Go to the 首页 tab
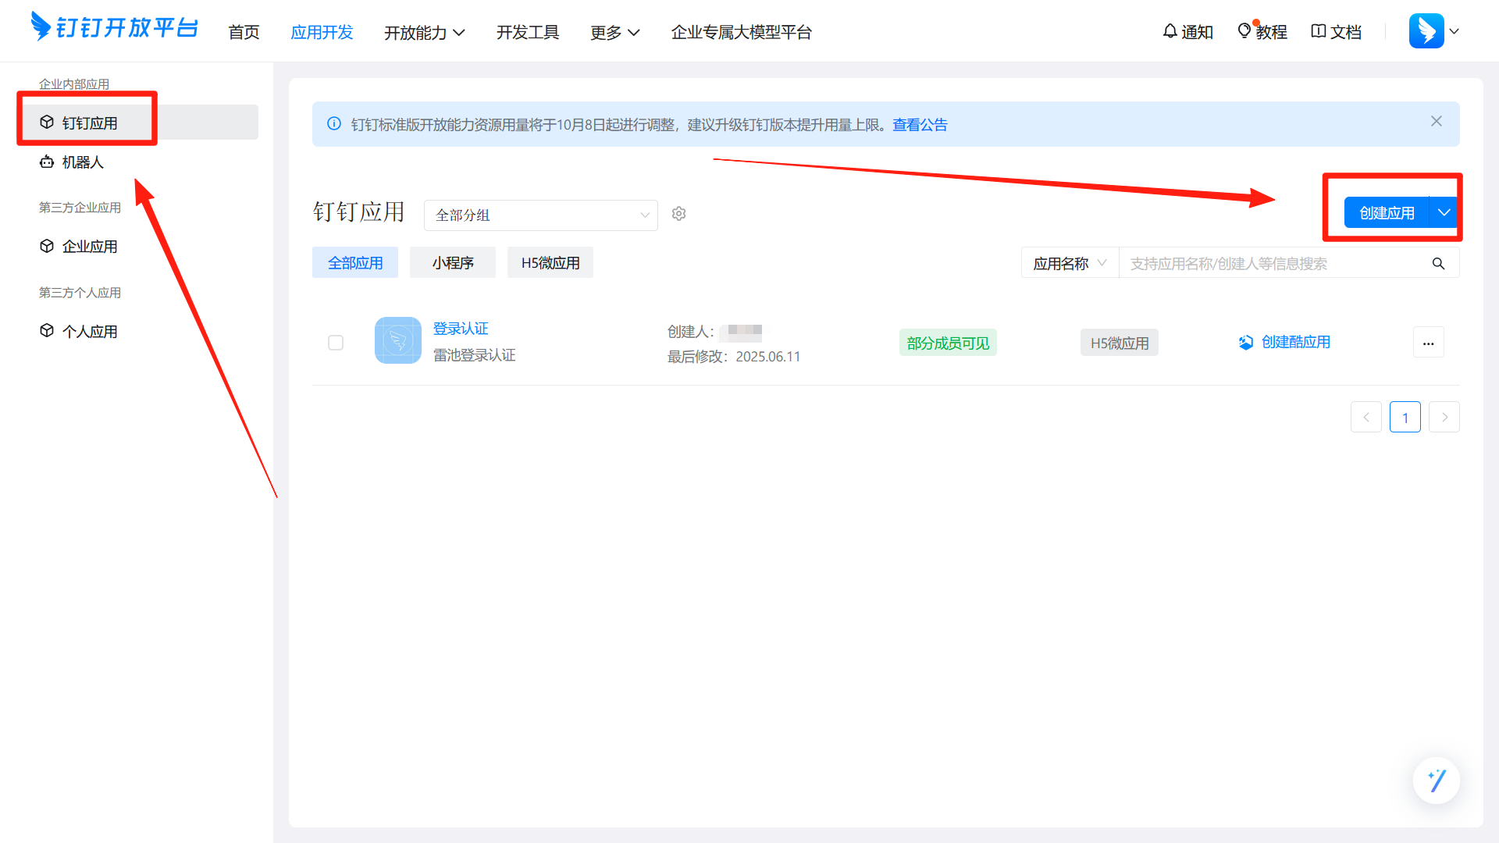The width and height of the screenshot is (1499, 843). [x=244, y=32]
